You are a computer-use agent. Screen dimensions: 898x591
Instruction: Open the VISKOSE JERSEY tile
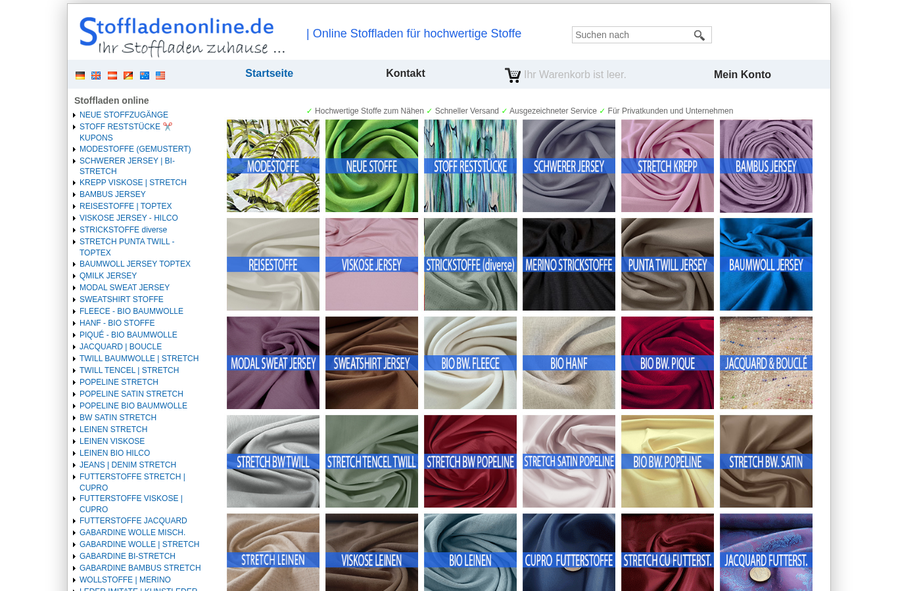click(x=371, y=264)
